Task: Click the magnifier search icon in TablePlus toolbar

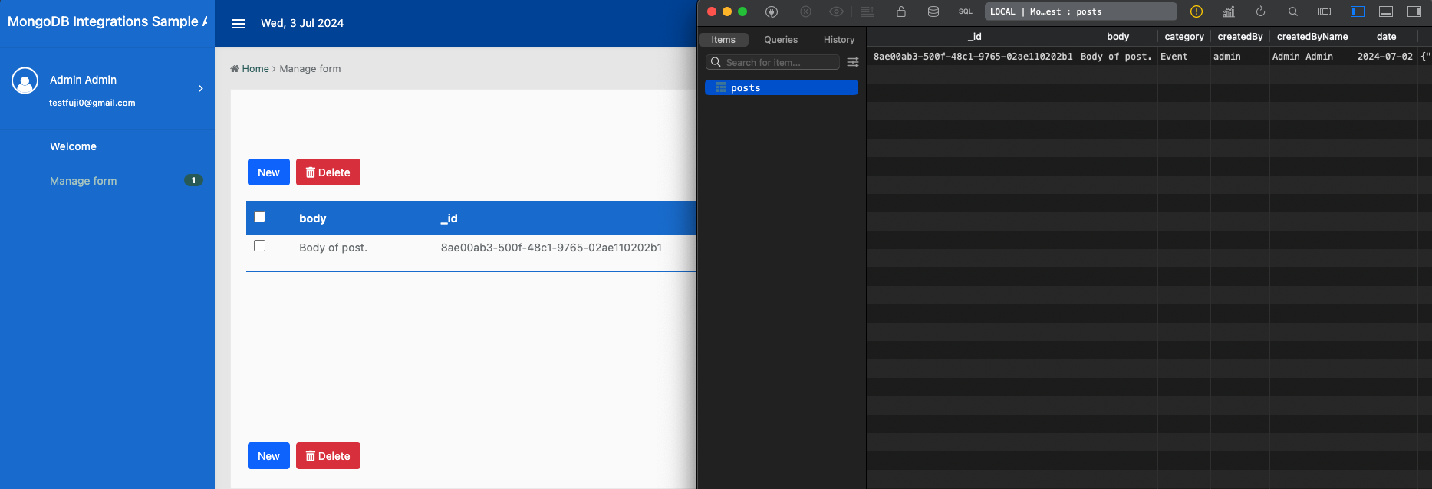Action: [1293, 11]
